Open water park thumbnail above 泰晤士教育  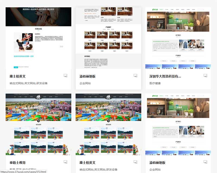(x=38, y=124)
